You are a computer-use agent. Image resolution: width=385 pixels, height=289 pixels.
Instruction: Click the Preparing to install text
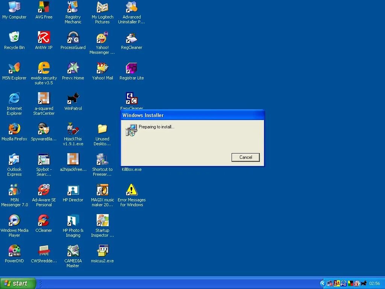point(156,127)
